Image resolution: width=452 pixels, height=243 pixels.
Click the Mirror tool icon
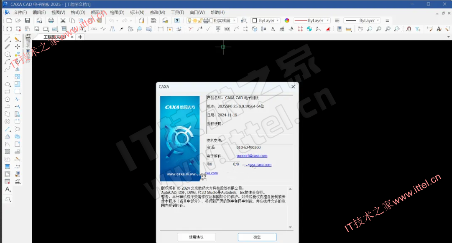pyautogui.click(x=17, y=69)
